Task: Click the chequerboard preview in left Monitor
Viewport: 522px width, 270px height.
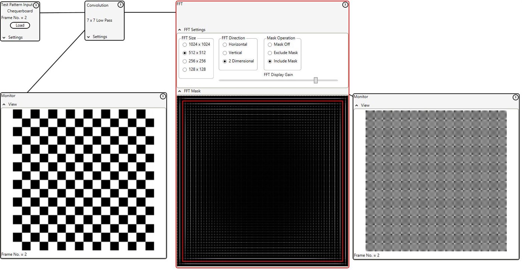Action: [83, 179]
